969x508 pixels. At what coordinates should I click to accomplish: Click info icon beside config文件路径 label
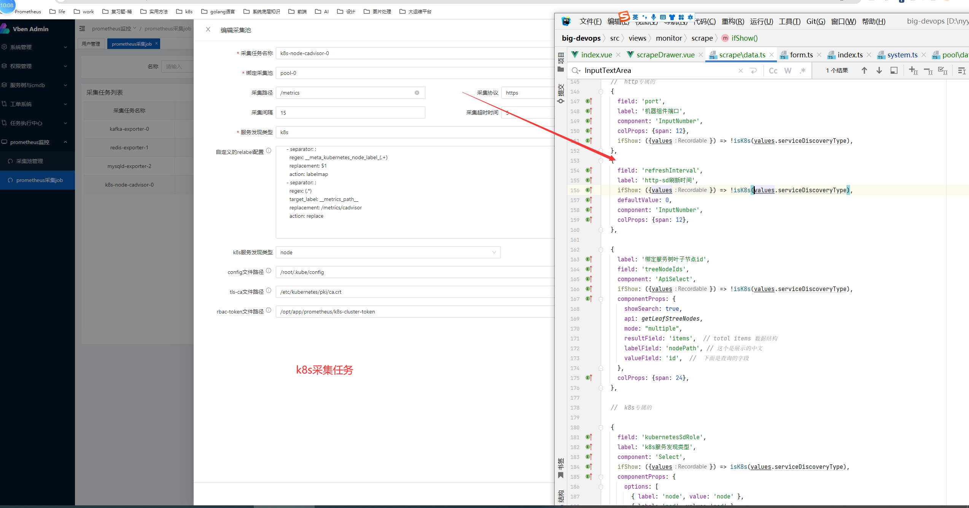click(x=269, y=271)
